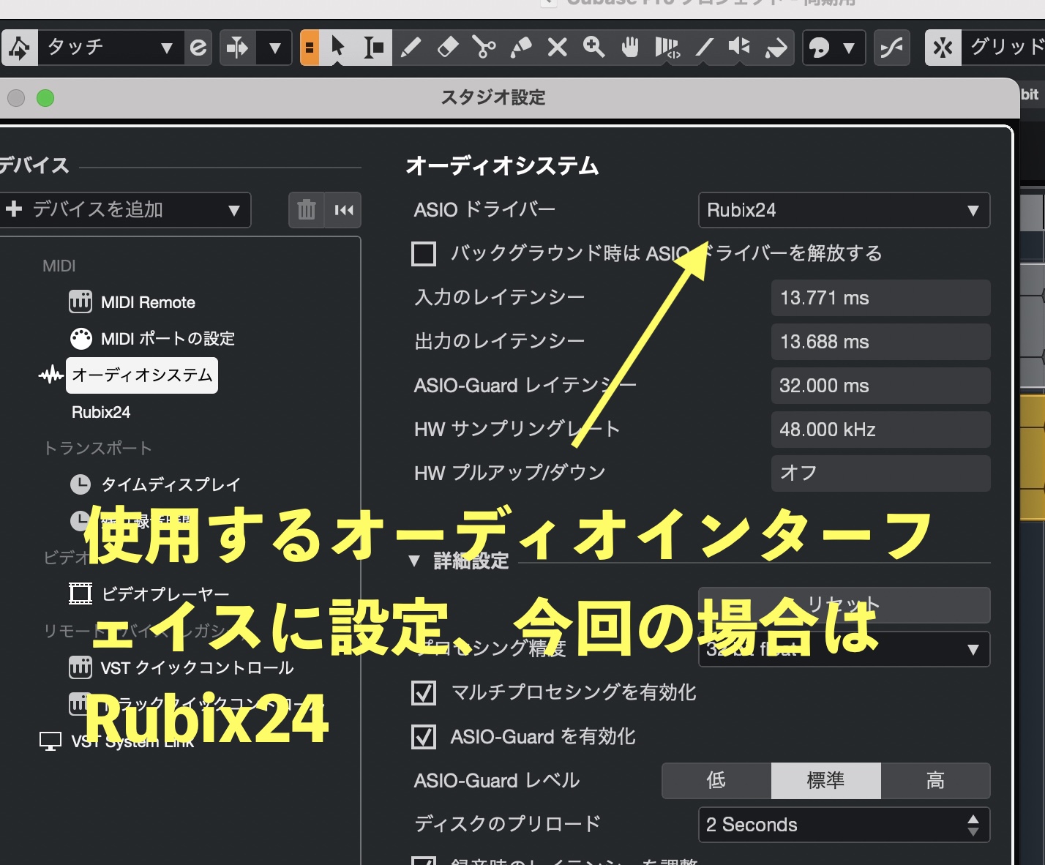This screenshot has height=865, width=1045.
Task: Select オーディオシステム in device list
Action: click(142, 375)
